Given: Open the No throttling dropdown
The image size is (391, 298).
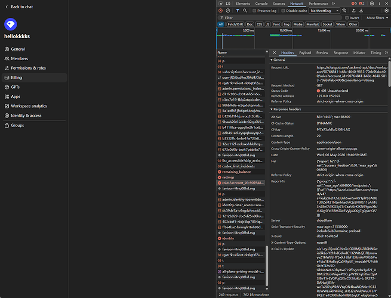Looking at the screenshot, I should (x=324, y=11).
